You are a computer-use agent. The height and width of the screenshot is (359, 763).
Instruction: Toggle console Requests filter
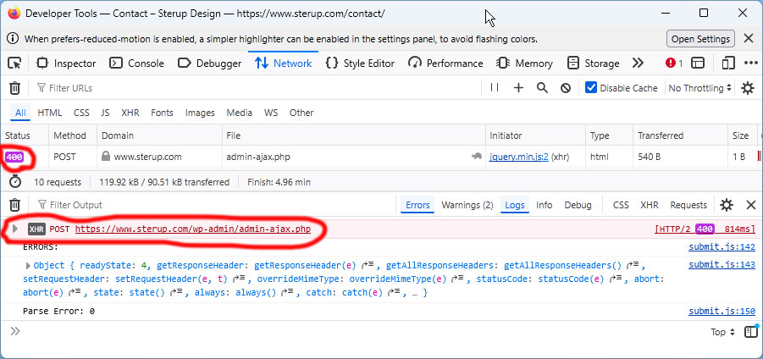pyautogui.click(x=688, y=205)
